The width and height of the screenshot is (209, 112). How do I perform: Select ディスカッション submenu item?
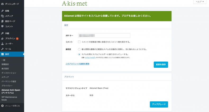(x=9, y=73)
